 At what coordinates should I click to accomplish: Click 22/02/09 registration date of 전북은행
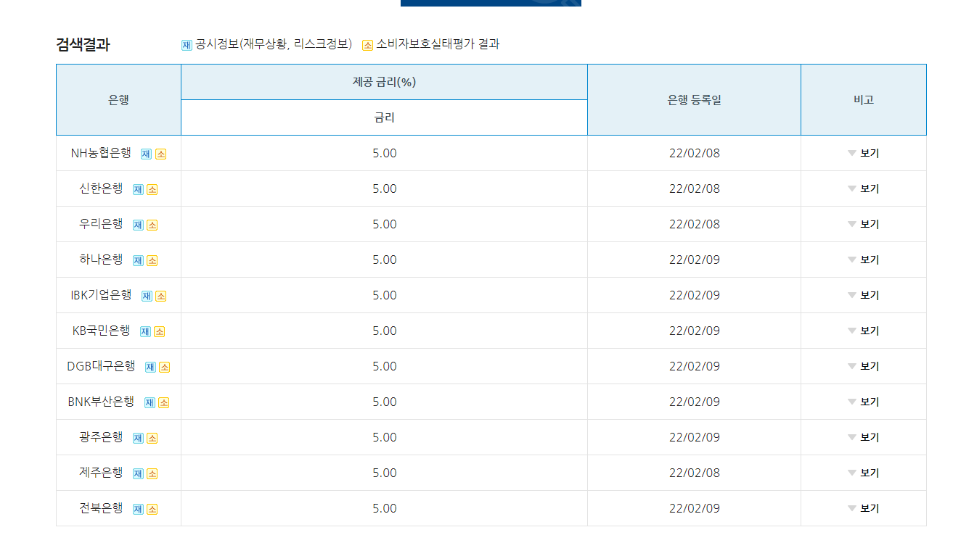click(695, 508)
